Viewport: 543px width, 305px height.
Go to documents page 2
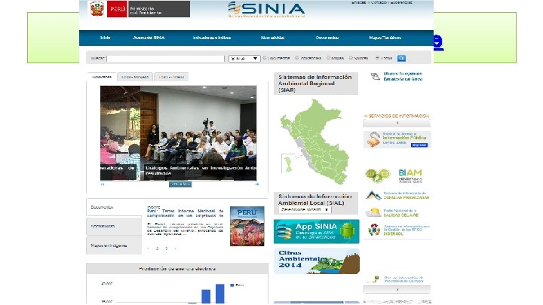click(x=157, y=249)
